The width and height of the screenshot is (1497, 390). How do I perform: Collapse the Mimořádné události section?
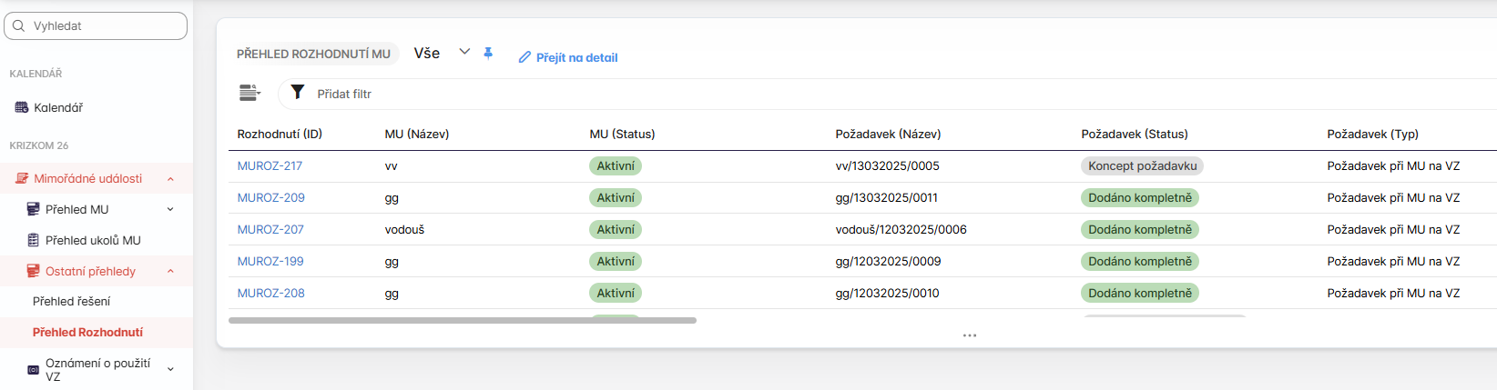click(x=170, y=179)
